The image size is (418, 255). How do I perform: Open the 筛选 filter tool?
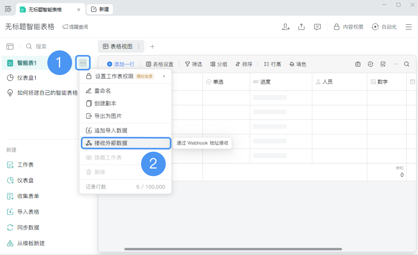[194, 64]
